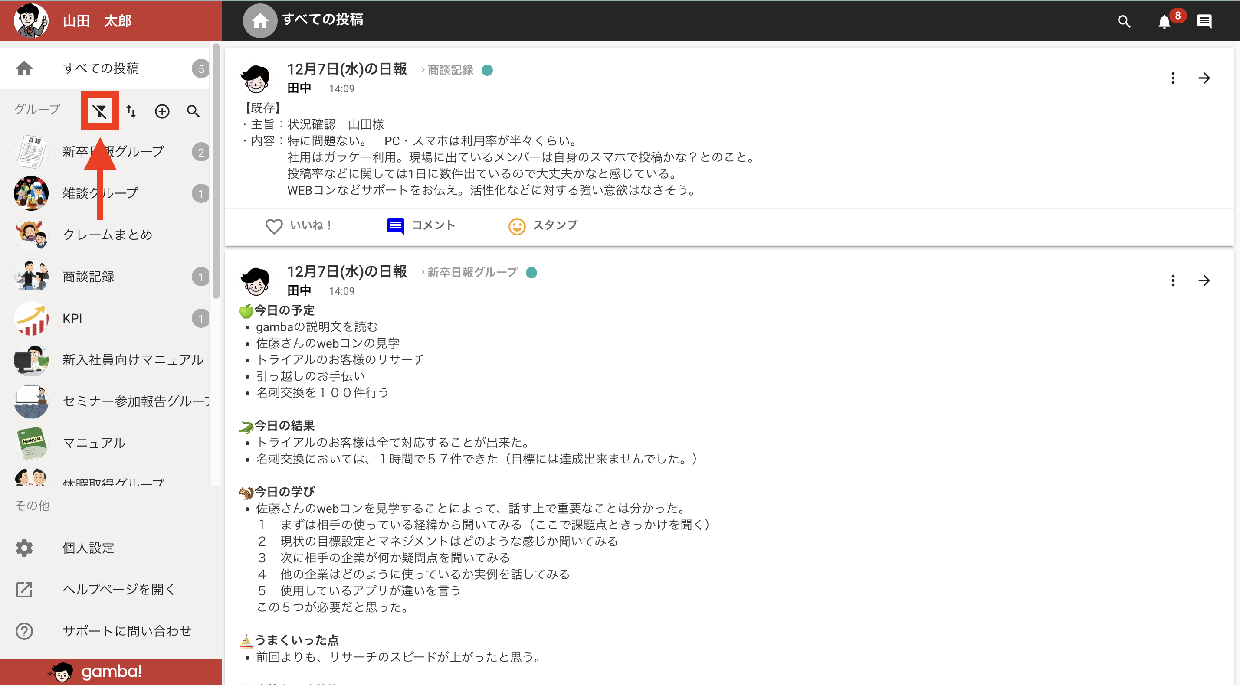This screenshot has height=685, width=1240.
Task: Click 今日の学び heading
Action: (x=285, y=492)
